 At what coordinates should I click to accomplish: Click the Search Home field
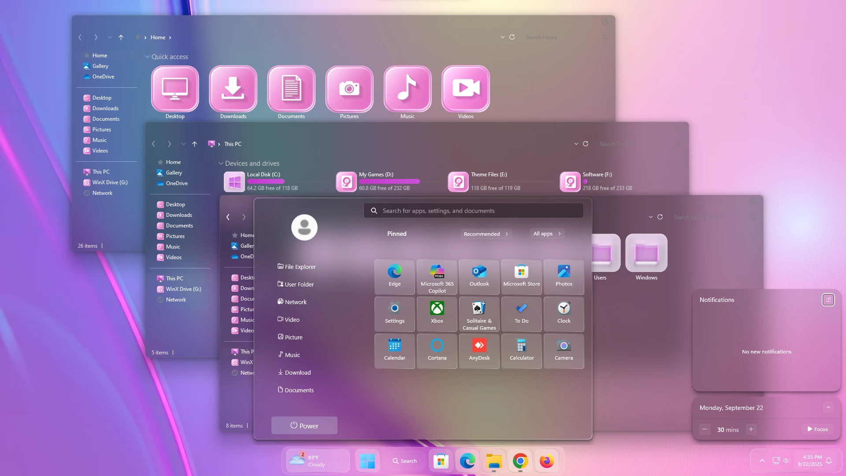[566, 37]
